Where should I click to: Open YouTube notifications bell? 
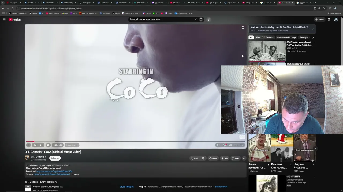click(x=329, y=19)
